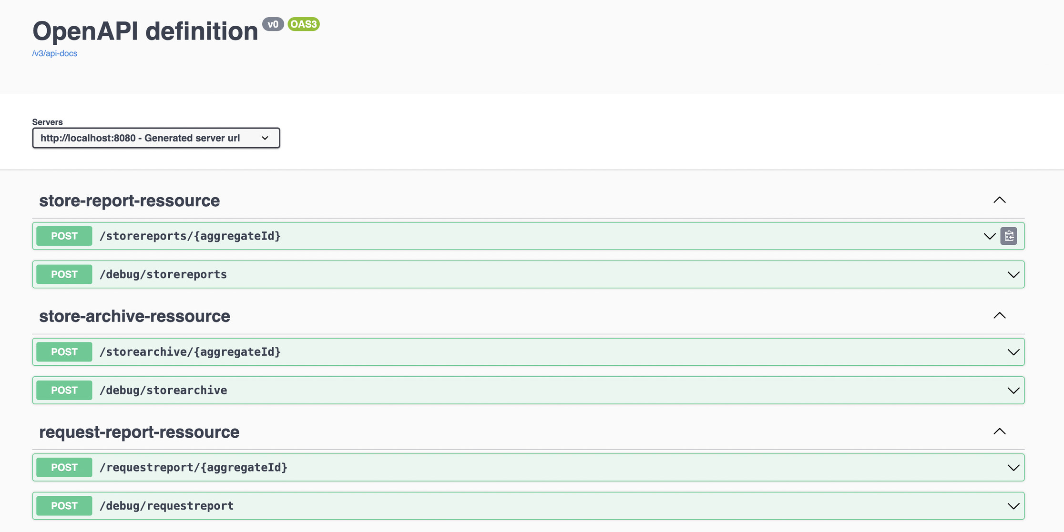1064x532 pixels.
Task: Collapse the request-report-ressource section
Action: [999, 432]
